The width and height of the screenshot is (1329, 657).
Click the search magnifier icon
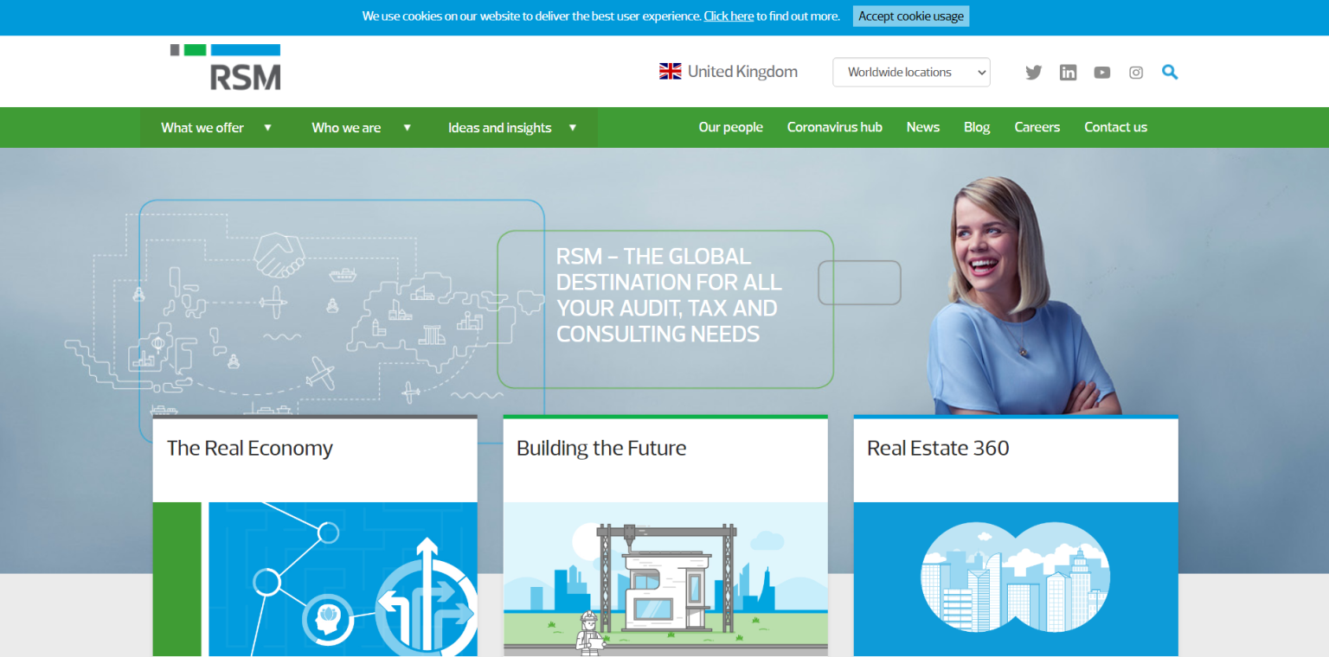tap(1170, 73)
